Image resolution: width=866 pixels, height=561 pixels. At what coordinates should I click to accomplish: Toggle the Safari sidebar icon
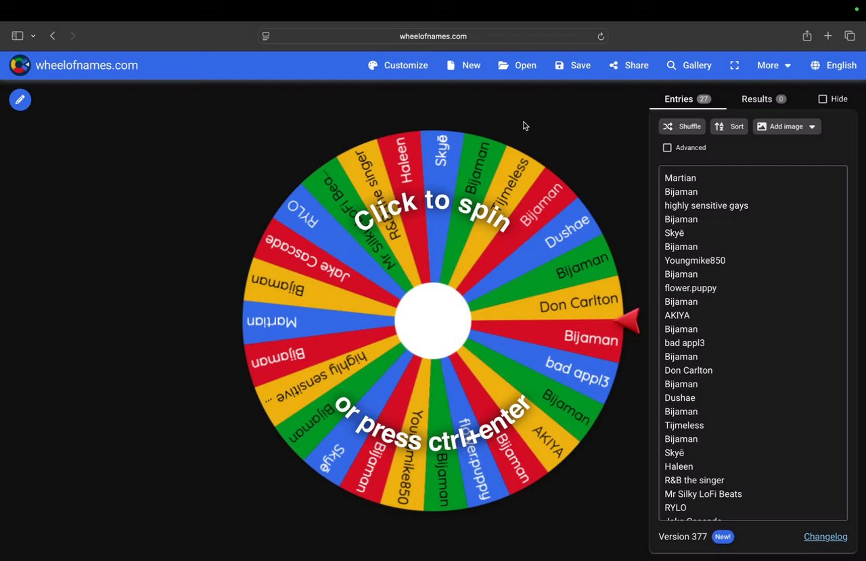18,36
